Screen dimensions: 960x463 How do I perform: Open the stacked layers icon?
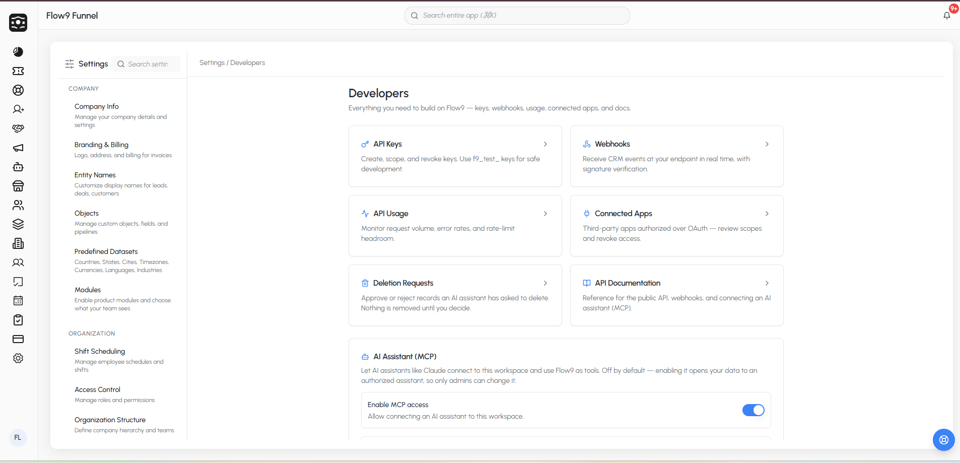[18, 224]
